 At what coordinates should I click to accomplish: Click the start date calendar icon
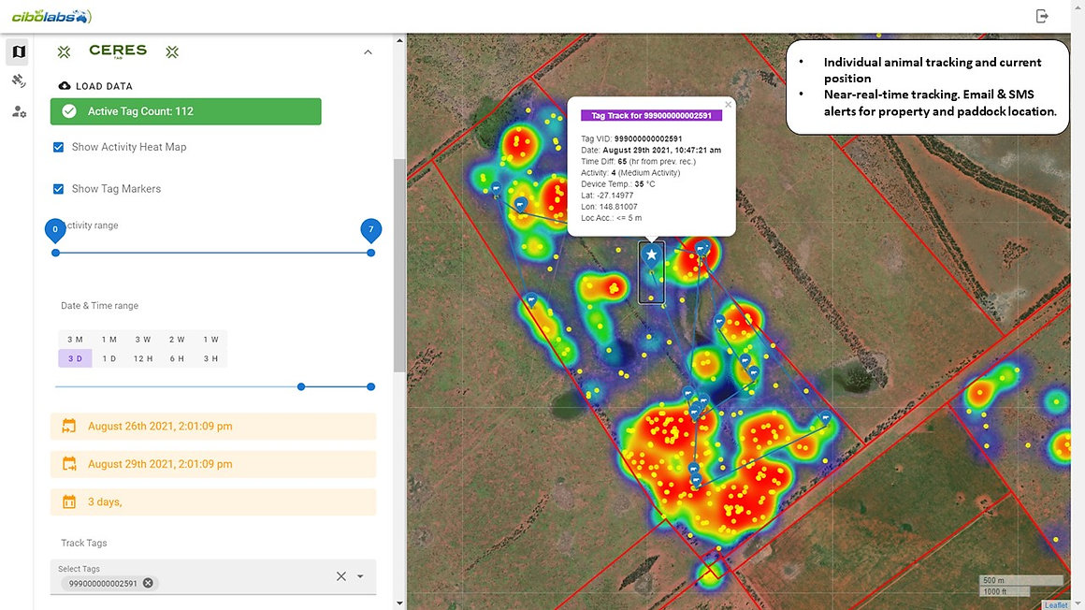(68, 426)
